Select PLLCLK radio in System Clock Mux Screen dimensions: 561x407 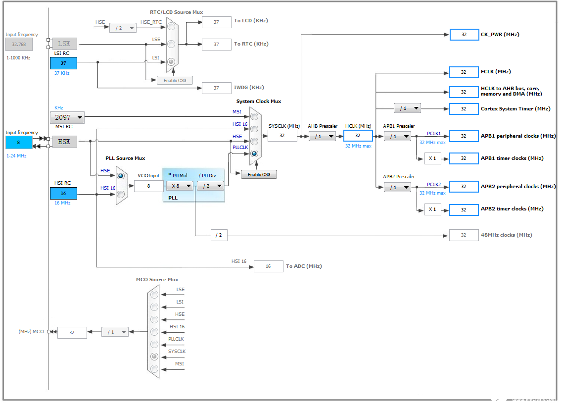point(254,154)
